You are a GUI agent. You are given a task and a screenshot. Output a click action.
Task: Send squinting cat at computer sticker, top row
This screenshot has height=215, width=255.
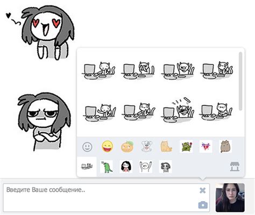point(217,70)
